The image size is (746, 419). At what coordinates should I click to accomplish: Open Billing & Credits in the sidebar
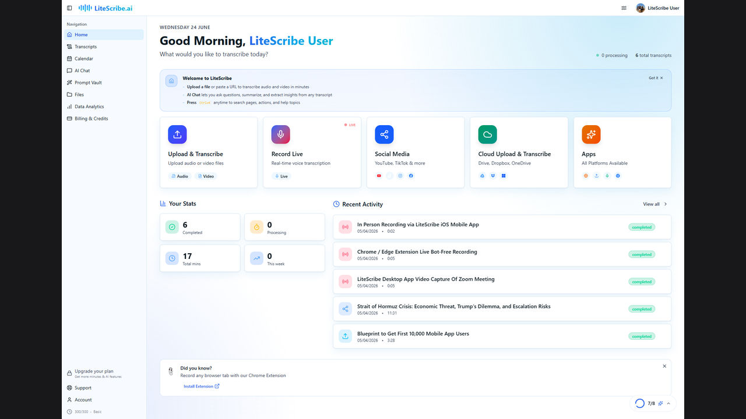(x=104, y=119)
